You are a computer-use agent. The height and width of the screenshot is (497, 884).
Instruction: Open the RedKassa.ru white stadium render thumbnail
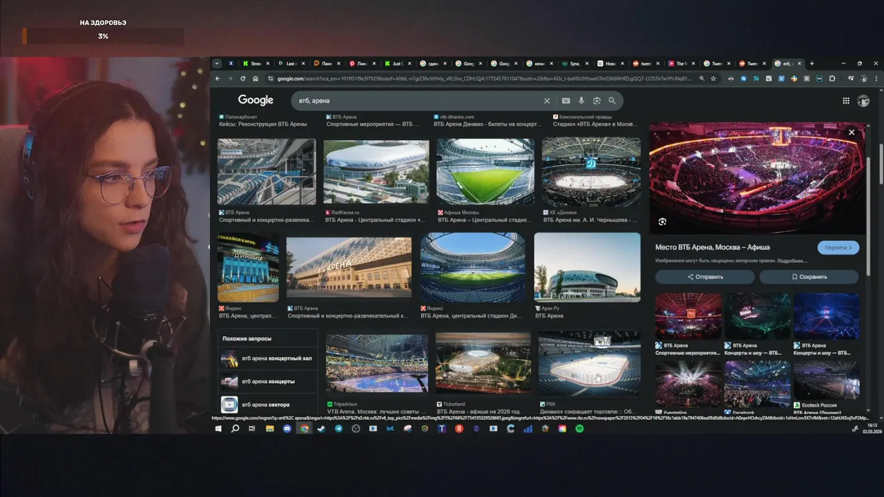[376, 173]
